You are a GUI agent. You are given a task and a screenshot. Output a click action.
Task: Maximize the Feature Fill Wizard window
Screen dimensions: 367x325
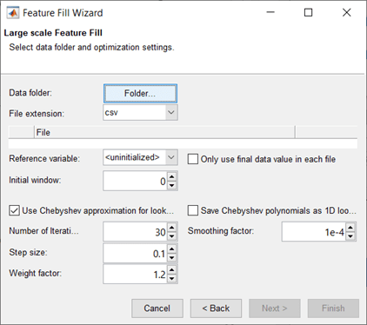(308, 12)
